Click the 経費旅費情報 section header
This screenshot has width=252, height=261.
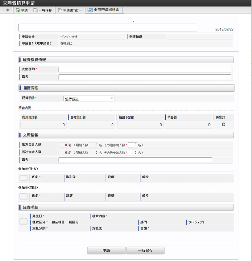(126, 60)
